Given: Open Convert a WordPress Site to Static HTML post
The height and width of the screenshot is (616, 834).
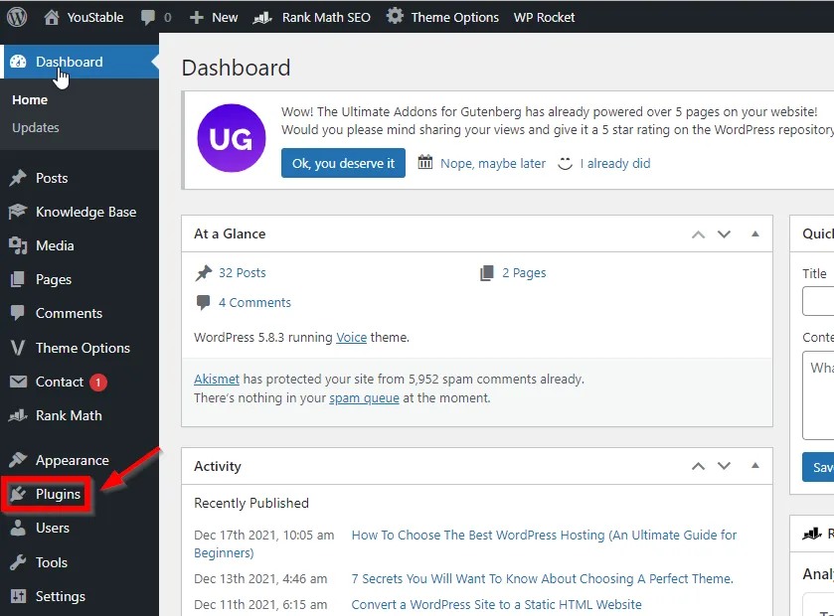Looking at the screenshot, I should pyautogui.click(x=496, y=604).
